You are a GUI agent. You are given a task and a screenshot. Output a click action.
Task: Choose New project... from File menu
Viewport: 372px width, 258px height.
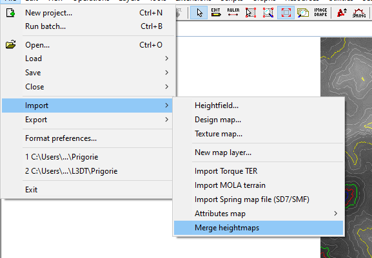coord(88,13)
